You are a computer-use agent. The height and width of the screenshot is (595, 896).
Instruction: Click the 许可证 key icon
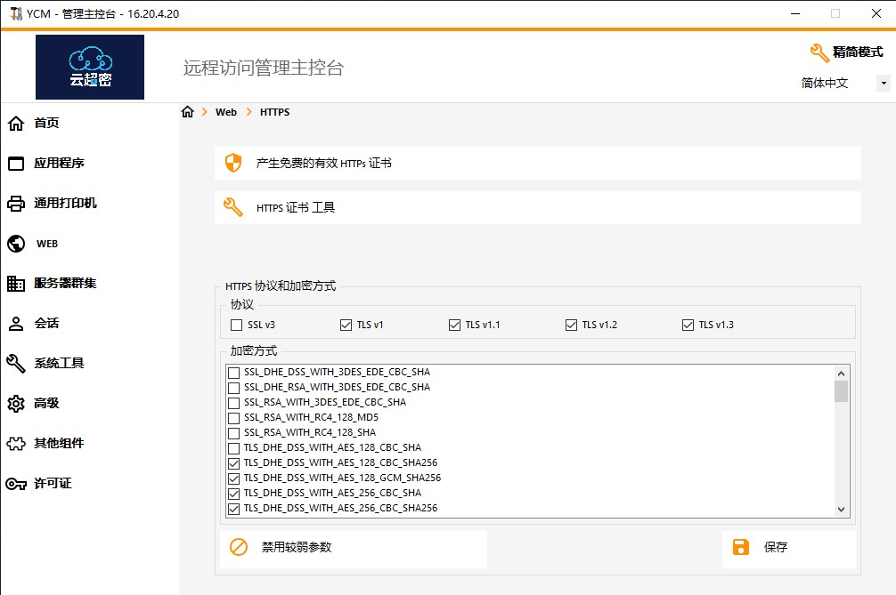(16, 484)
